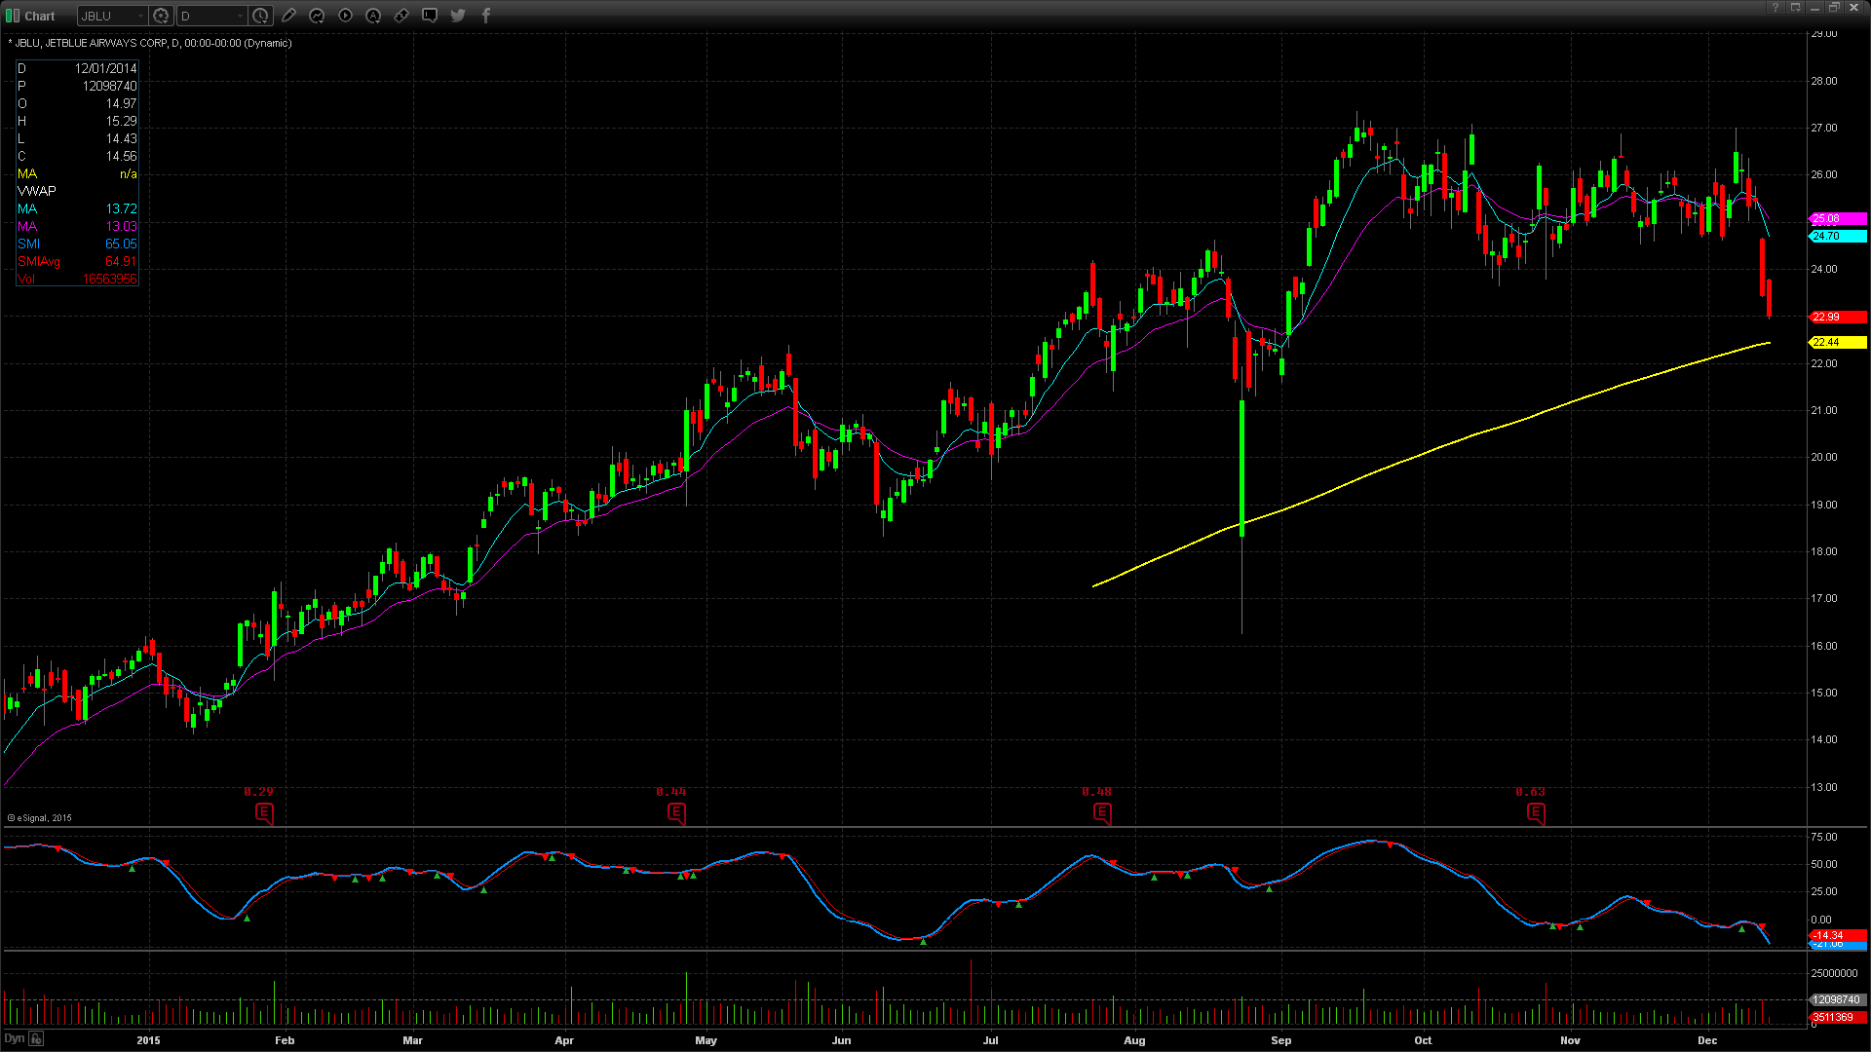The width and height of the screenshot is (1871, 1052).
Task: Open the chat comment bubble icon
Action: coord(430,16)
